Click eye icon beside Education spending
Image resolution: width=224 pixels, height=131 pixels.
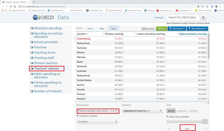point(32,28)
